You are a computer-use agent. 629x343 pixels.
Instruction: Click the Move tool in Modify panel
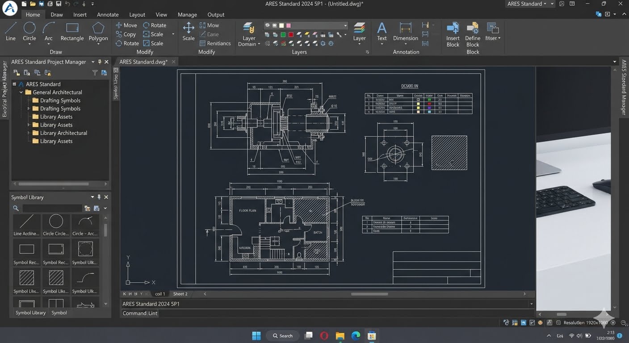pyautogui.click(x=126, y=25)
